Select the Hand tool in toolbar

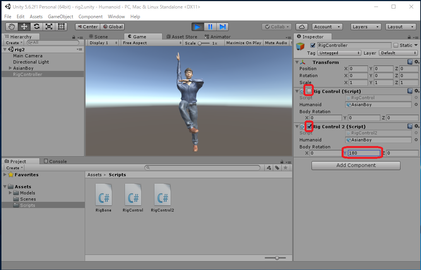click(12, 27)
